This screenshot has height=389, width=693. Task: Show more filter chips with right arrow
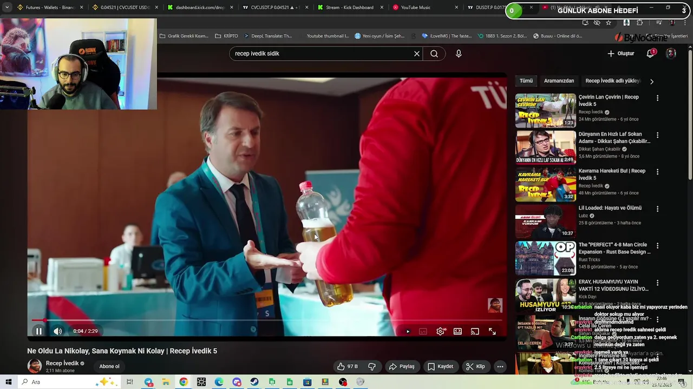point(652,81)
